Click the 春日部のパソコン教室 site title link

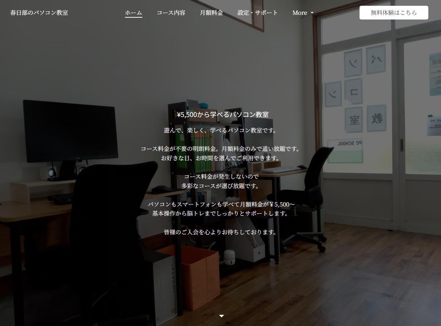[39, 13]
